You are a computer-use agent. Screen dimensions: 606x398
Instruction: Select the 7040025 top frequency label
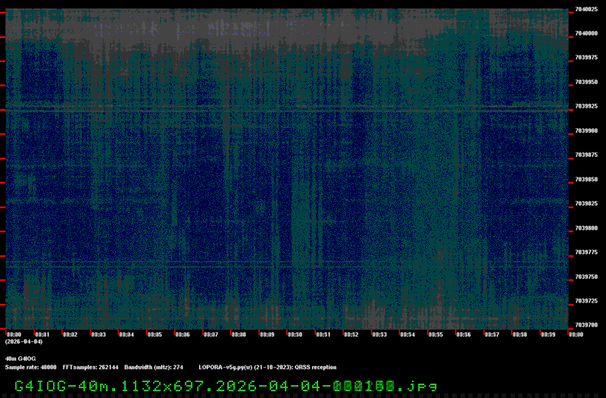tap(586, 9)
